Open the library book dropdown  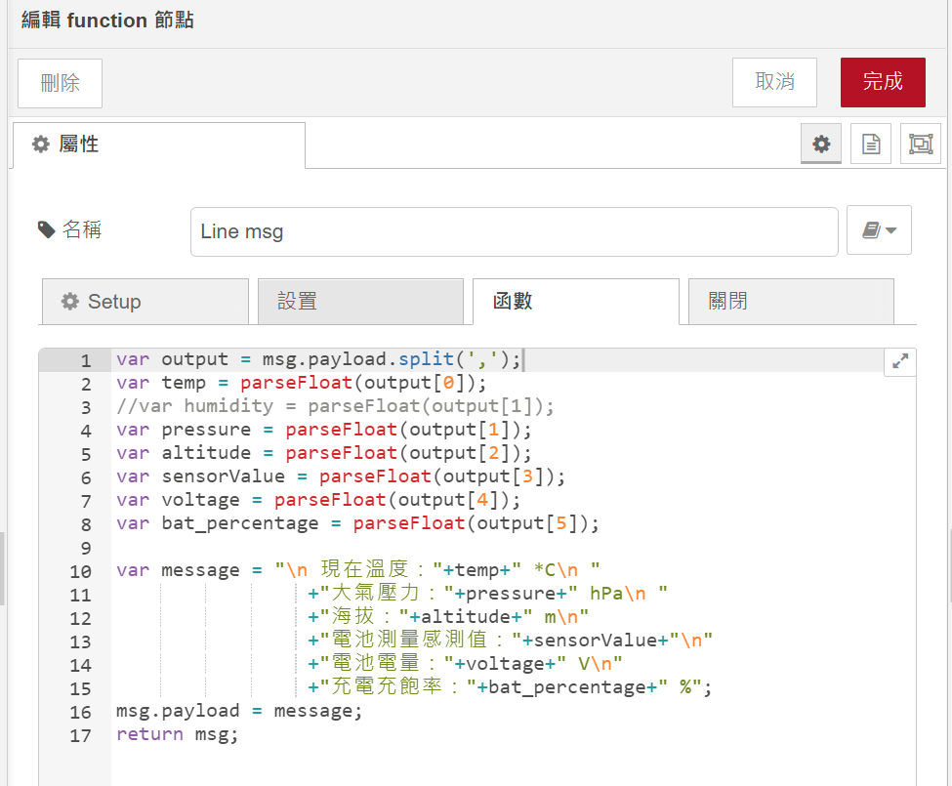point(879,230)
